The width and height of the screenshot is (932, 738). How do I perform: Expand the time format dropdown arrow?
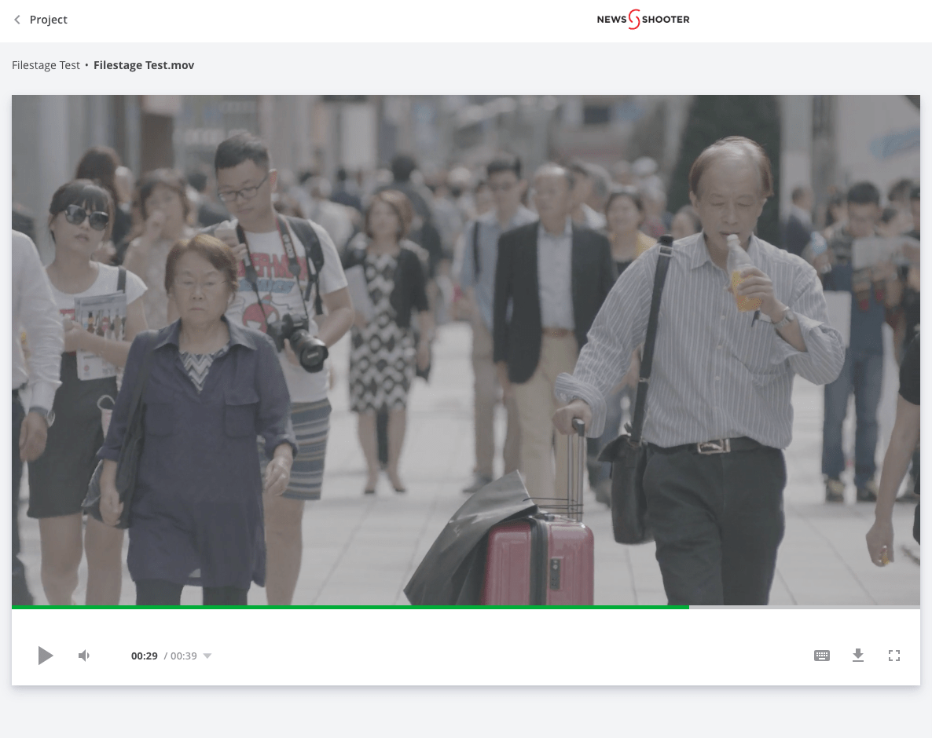(207, 656)
